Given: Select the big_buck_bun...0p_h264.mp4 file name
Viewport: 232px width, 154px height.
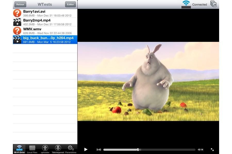Looking at the screenshot, I should coord(48,38).
